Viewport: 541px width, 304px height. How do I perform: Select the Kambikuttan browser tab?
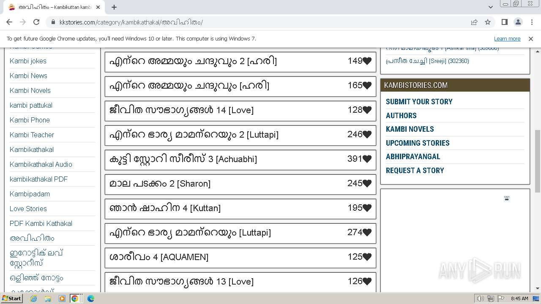[55, 7]
